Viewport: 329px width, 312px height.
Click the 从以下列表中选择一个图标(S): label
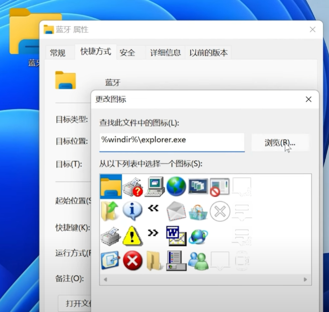150,164
